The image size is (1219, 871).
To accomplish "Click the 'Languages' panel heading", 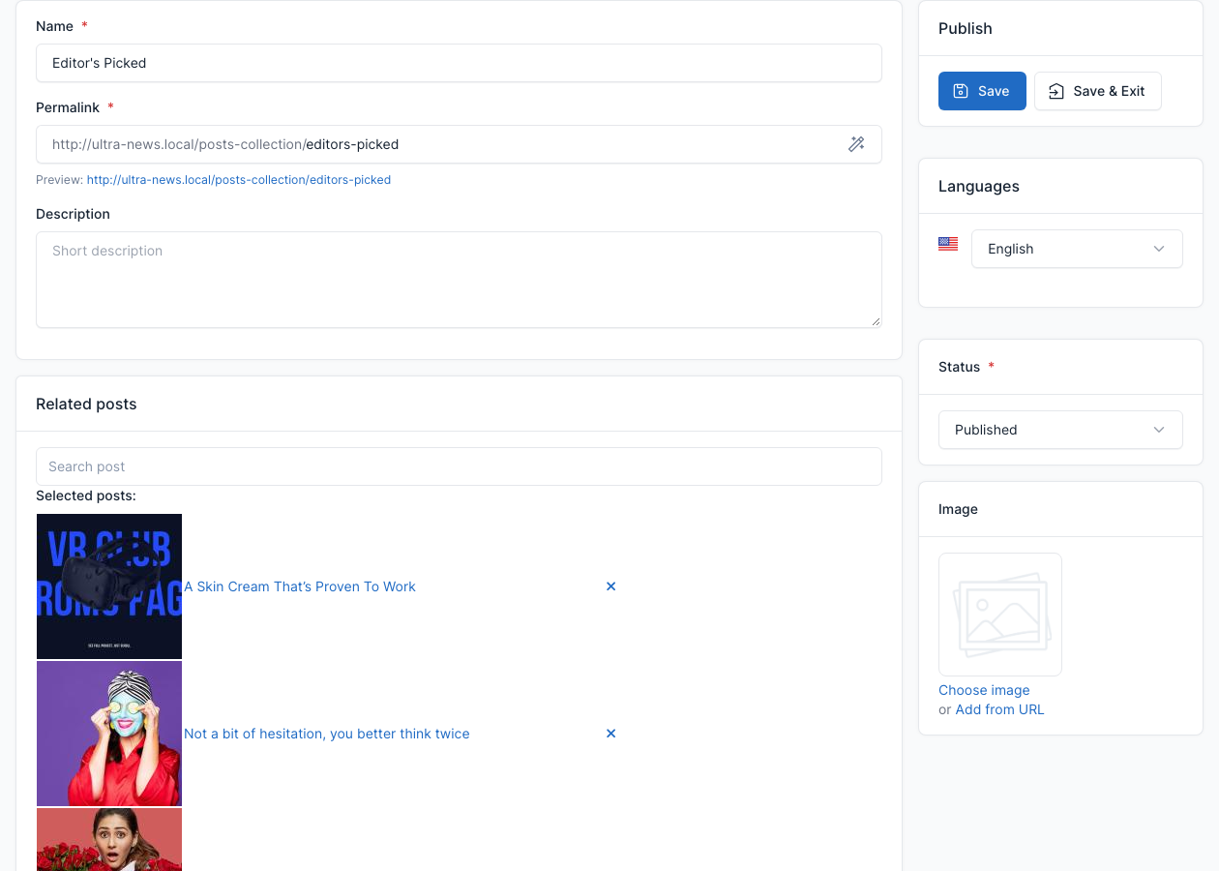I will point(979,186).
